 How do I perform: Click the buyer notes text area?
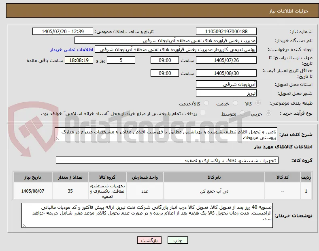point(147,215)
